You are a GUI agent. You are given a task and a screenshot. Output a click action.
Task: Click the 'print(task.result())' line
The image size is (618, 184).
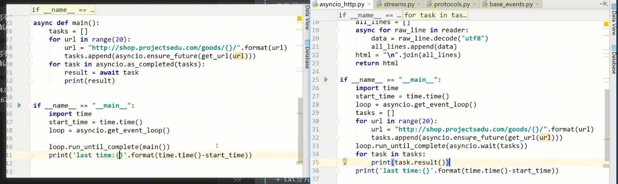(x=411, y=162)
